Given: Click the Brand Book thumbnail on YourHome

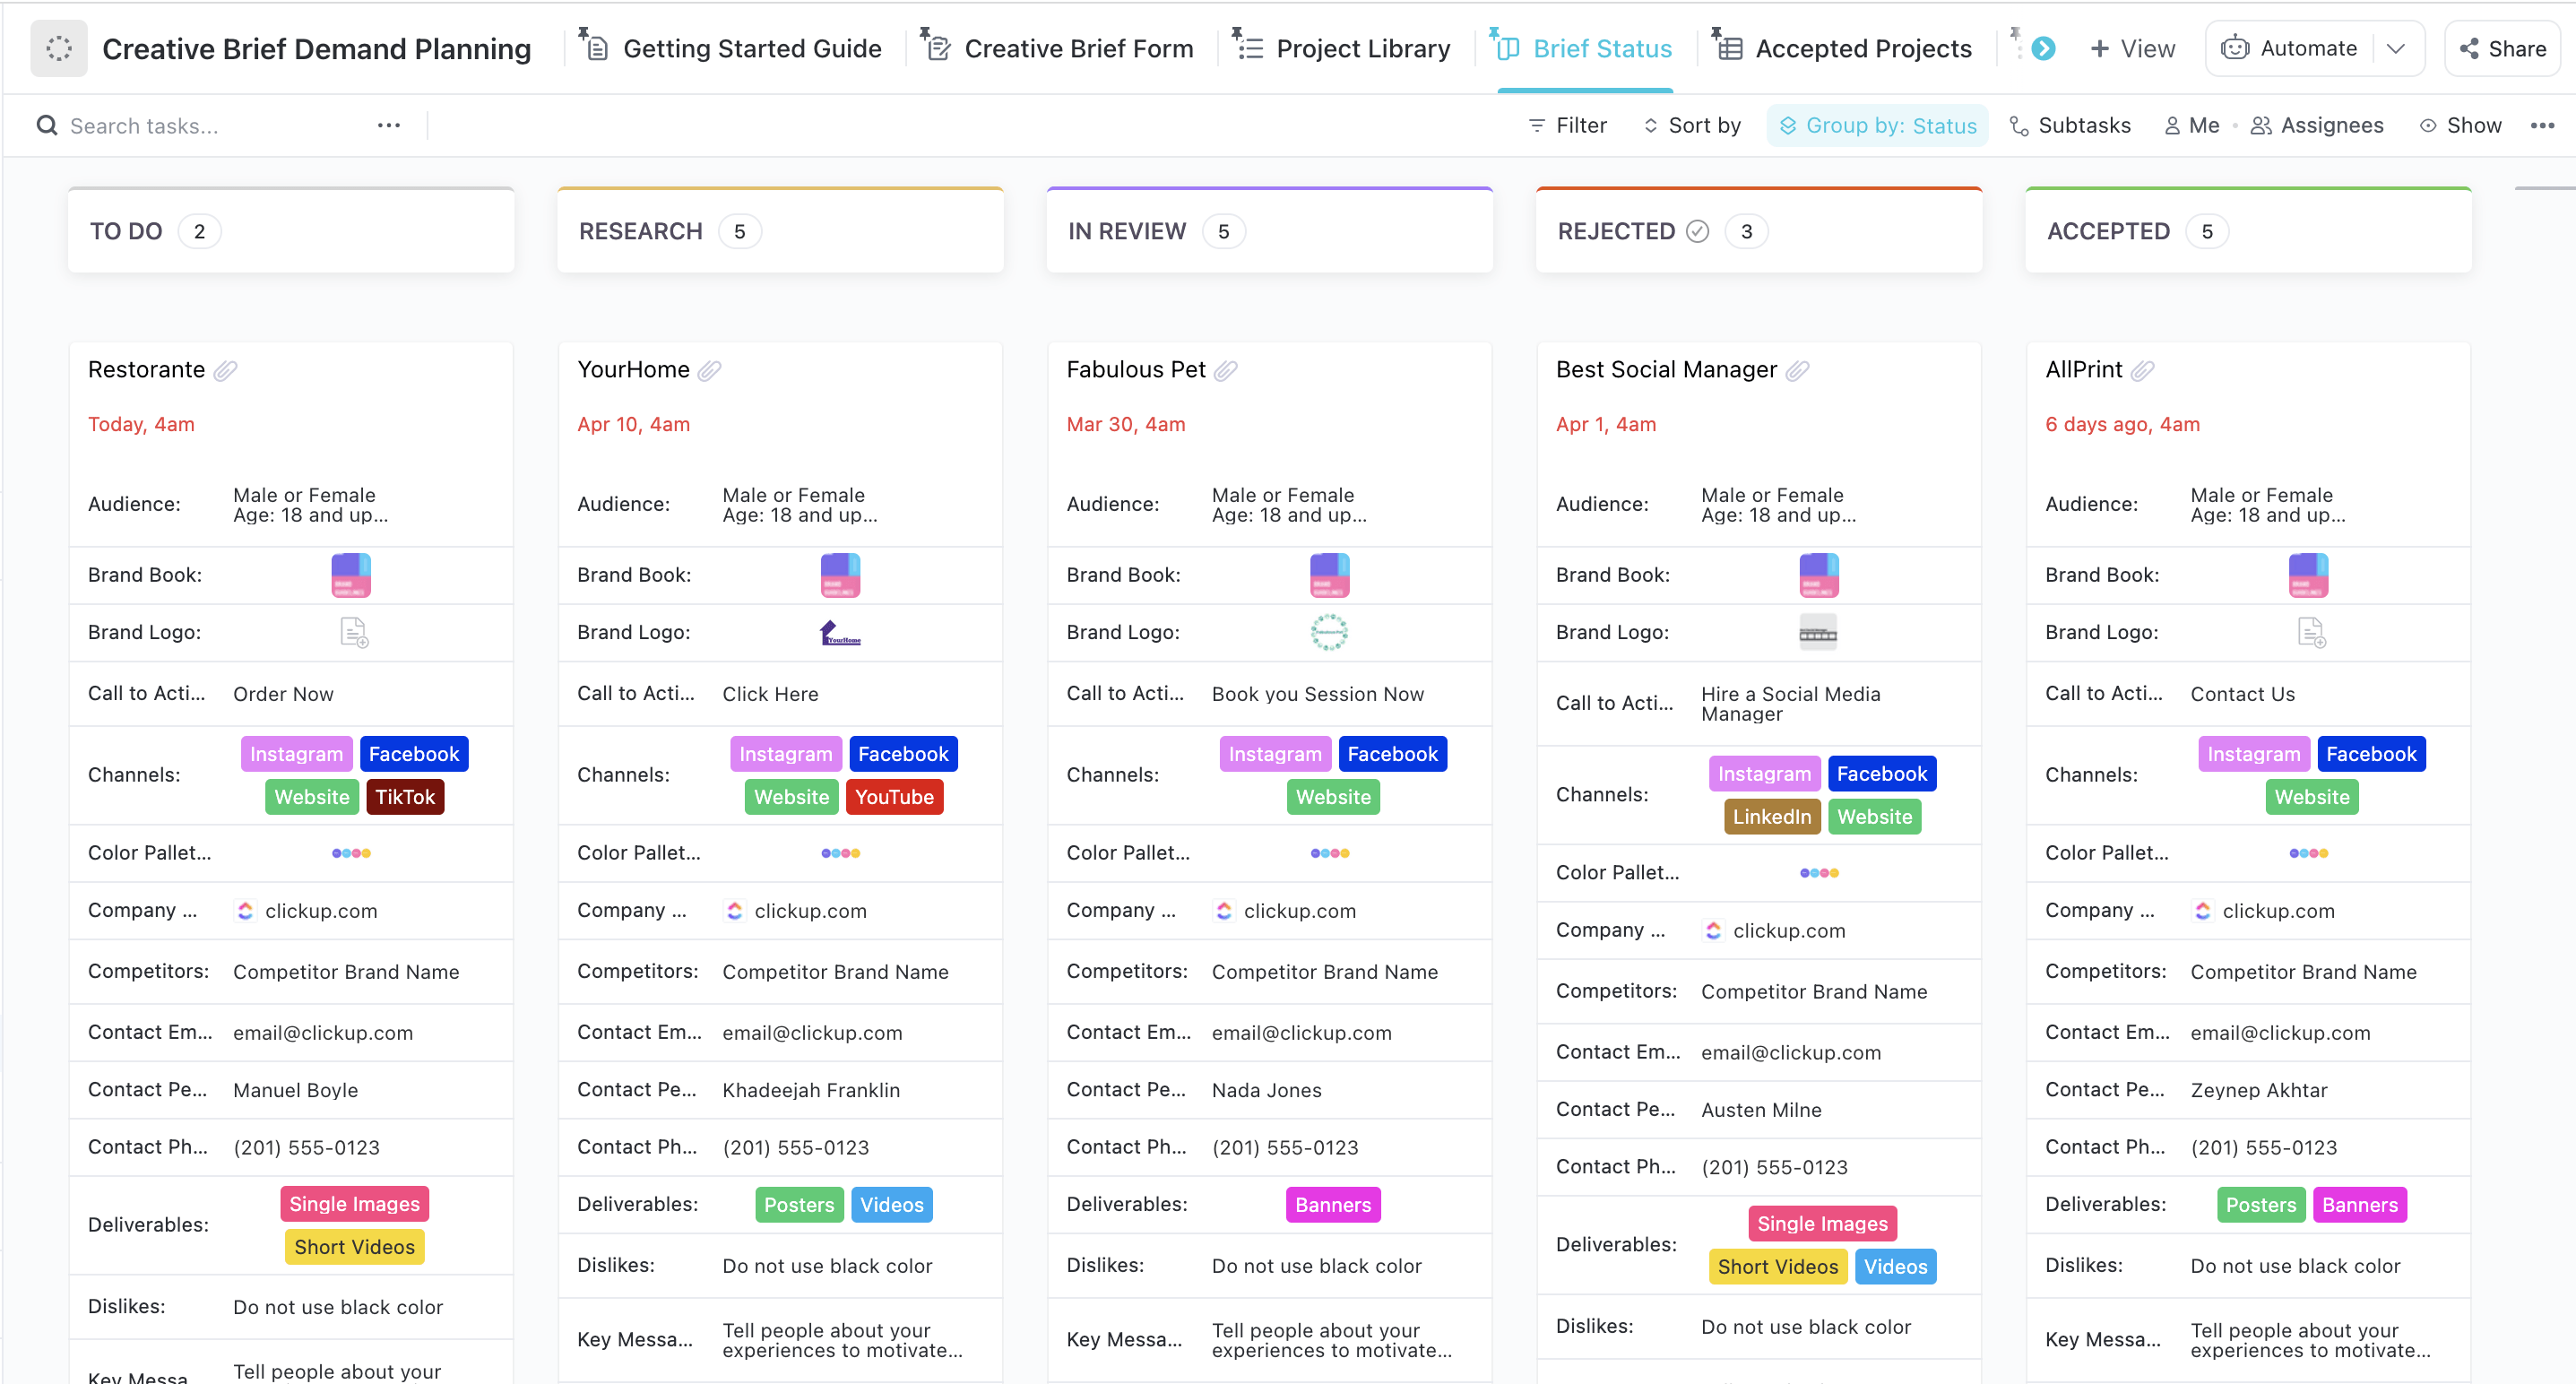Looking at the screenshot, I should tap(840, 573).
